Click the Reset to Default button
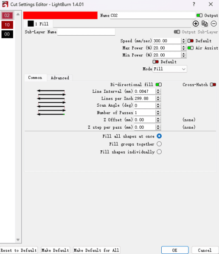This screenshot has width=219, height=254. click(x=19, y=250)
